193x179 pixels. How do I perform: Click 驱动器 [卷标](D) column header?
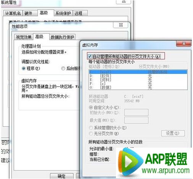pos(104,67)
